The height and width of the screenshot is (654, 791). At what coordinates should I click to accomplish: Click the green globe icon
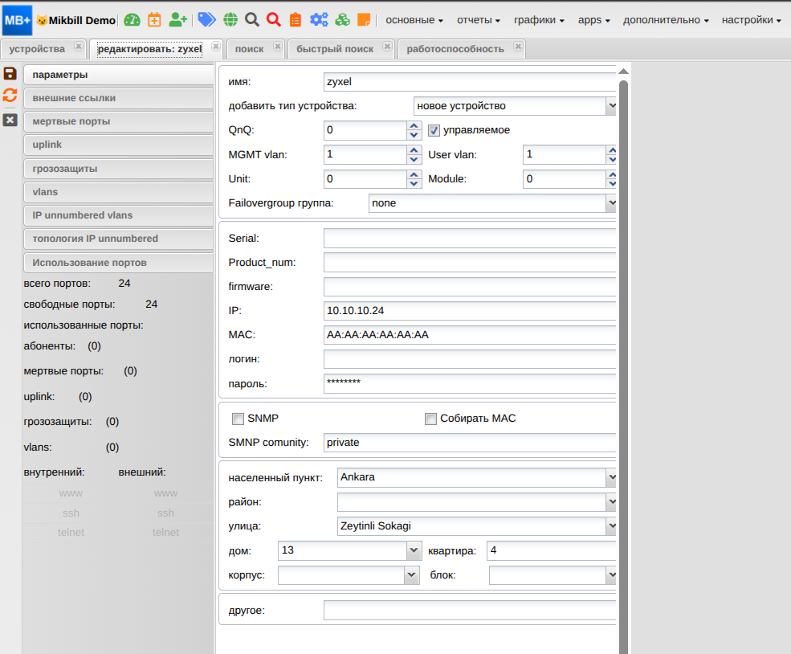230,19
